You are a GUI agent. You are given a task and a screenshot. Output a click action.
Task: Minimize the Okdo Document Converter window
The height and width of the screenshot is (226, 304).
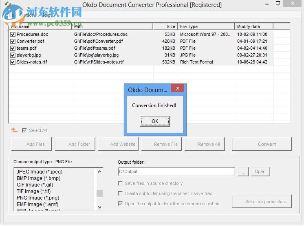click(267, 4)
